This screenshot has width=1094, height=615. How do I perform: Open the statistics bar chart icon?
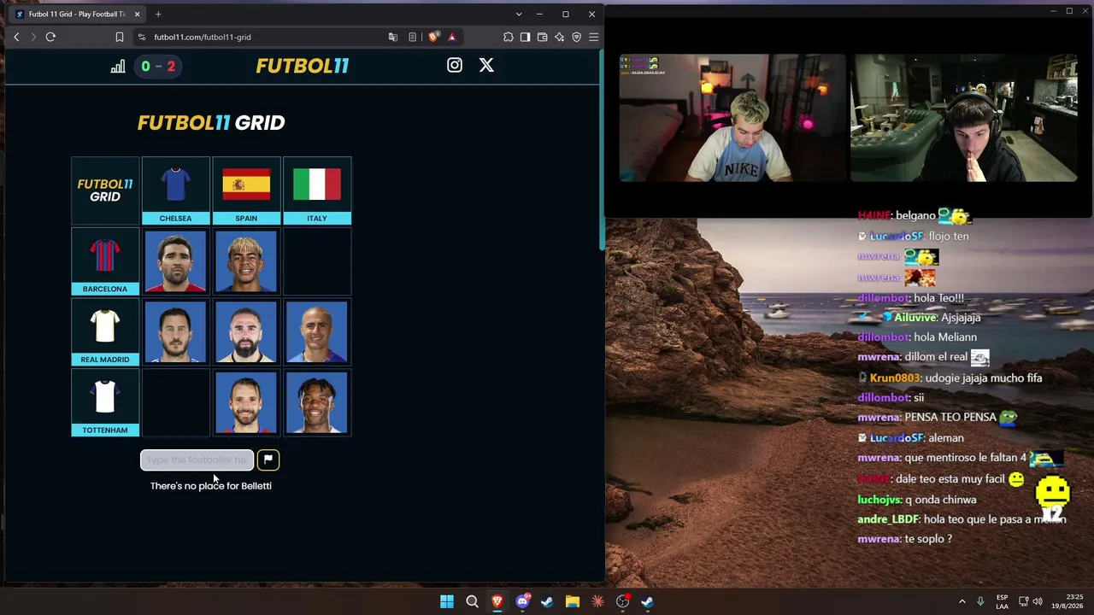(118, 66)
